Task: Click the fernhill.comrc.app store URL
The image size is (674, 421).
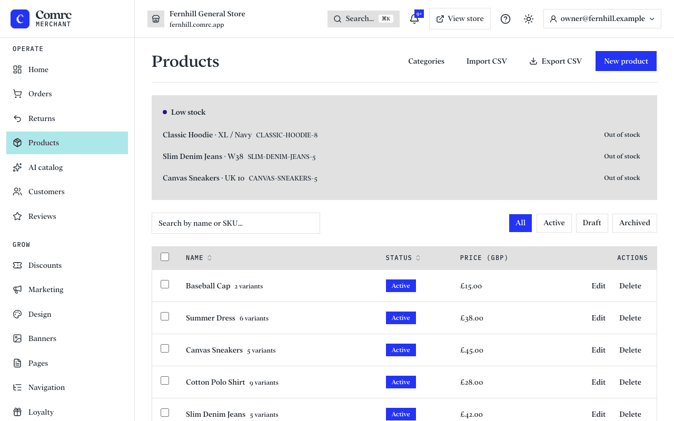Action: (196, 25)
